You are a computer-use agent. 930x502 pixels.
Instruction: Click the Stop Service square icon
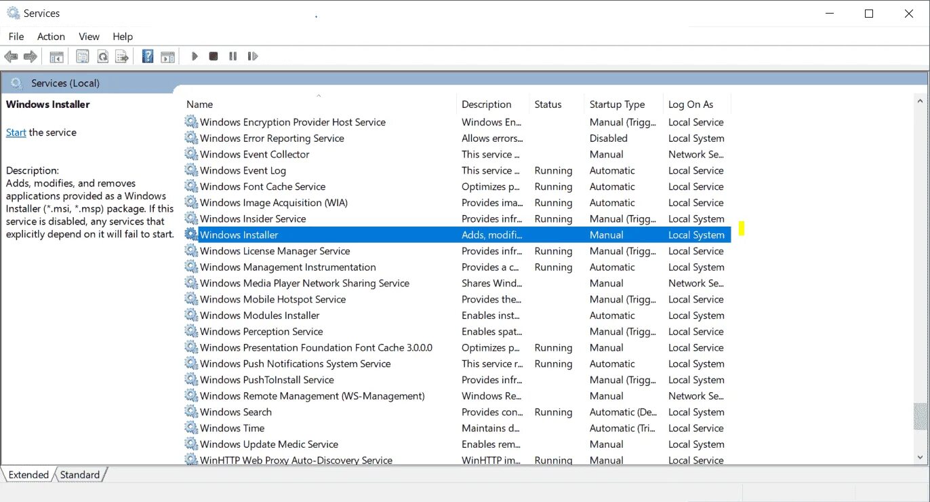(213, 56)
